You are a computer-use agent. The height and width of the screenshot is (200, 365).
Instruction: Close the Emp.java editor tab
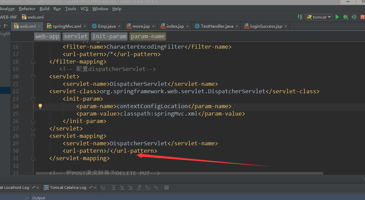(119, 26)
